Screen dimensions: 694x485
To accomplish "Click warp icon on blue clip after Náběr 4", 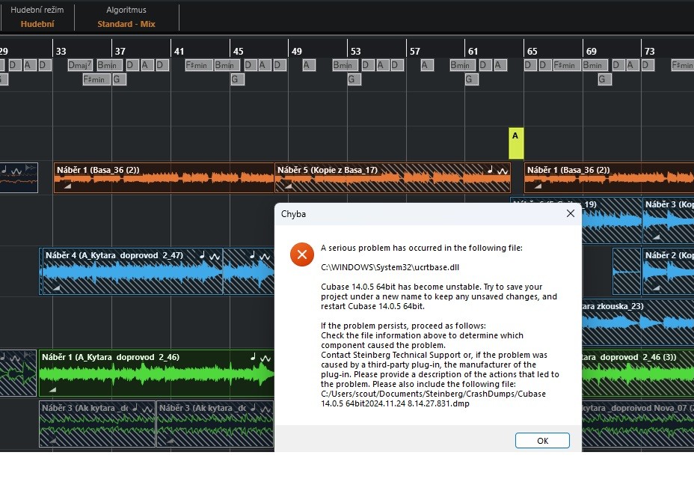I will pyautogui.click(x=265, y=256).
